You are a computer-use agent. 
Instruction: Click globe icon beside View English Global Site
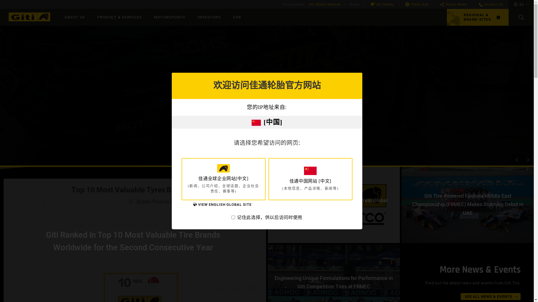(x=195, y=205)
